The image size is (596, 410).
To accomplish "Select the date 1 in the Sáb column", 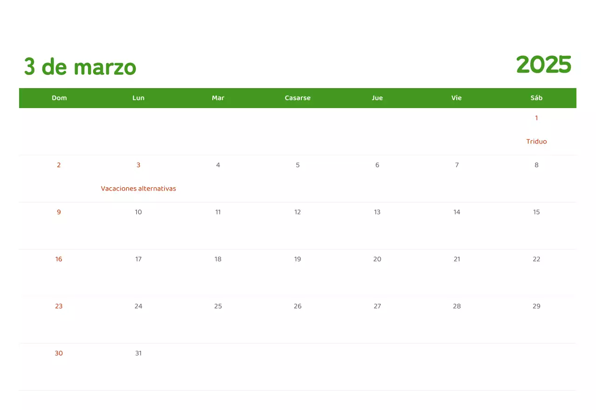I will coord(536,118).
